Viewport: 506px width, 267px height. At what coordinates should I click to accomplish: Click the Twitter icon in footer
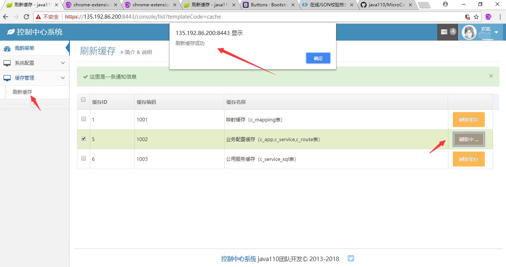(x=351, y=258)
